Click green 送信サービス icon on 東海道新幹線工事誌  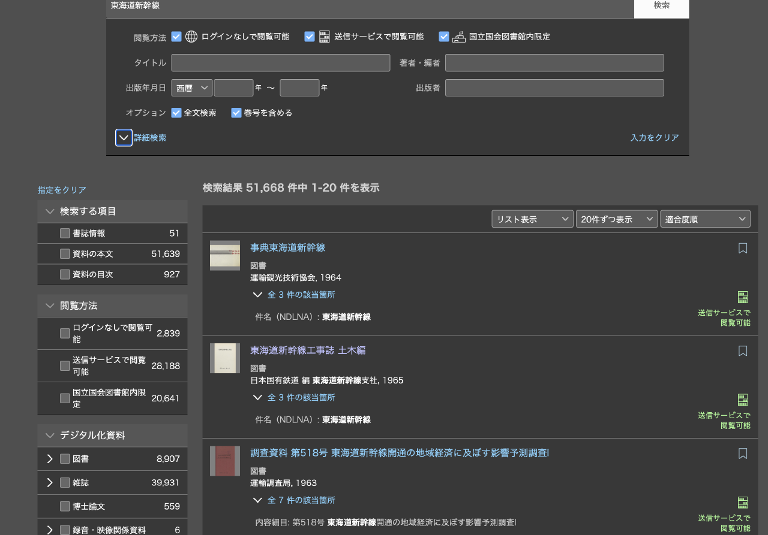[743, 400]
